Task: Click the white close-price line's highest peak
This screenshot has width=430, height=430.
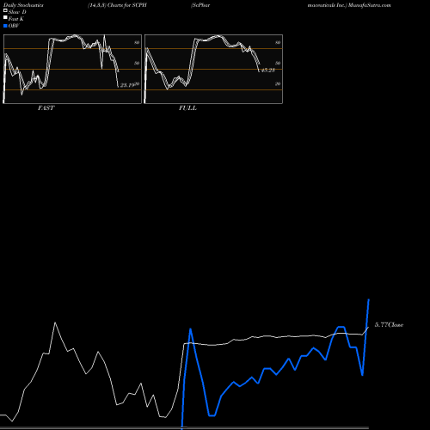Action: click(55, 322)
